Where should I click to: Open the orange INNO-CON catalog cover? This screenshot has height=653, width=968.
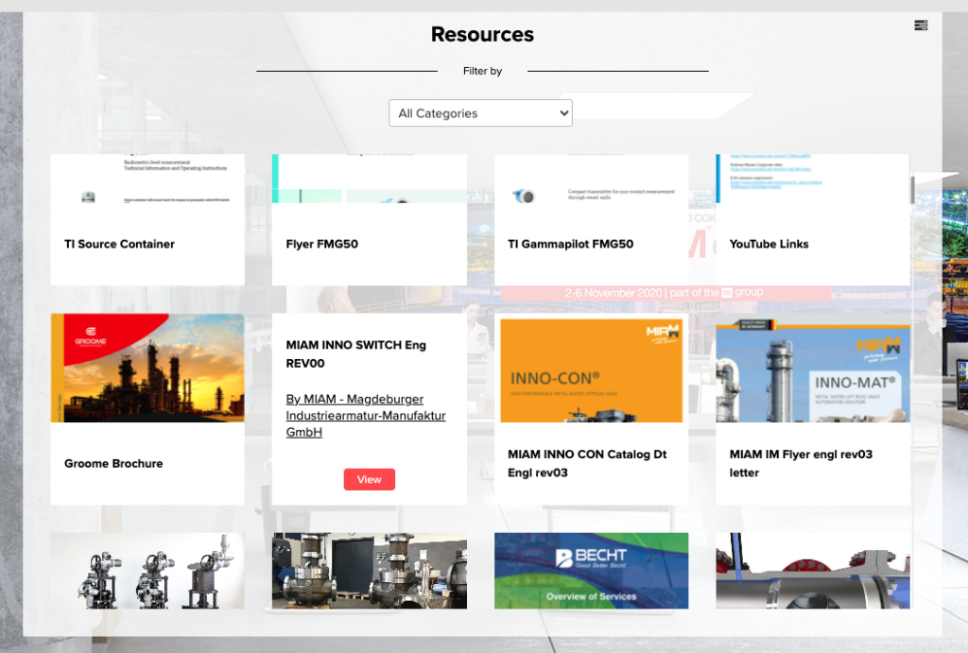click(x=592, y=370)
